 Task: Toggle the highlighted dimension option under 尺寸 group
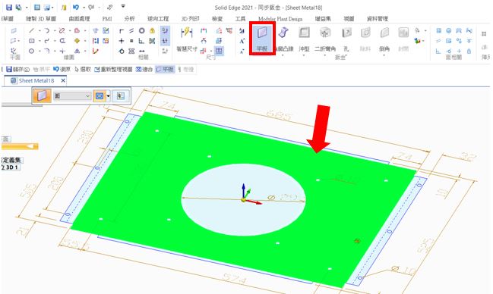219,51
